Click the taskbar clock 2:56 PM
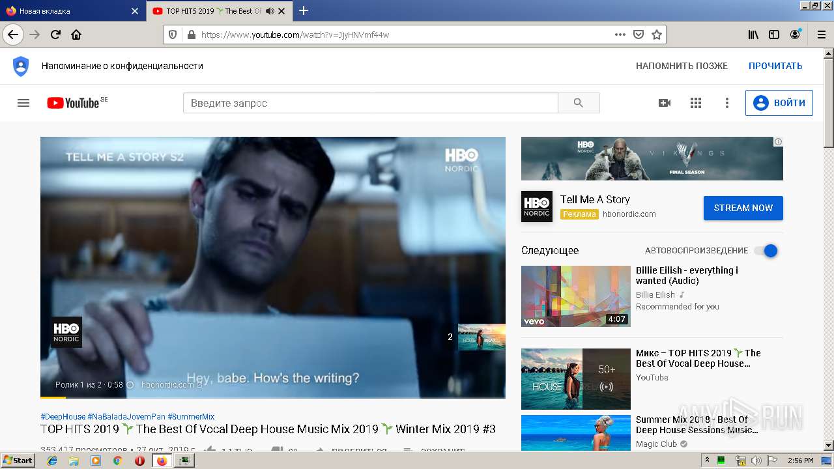Screen dimensions: 834x469 click(800, 461)
